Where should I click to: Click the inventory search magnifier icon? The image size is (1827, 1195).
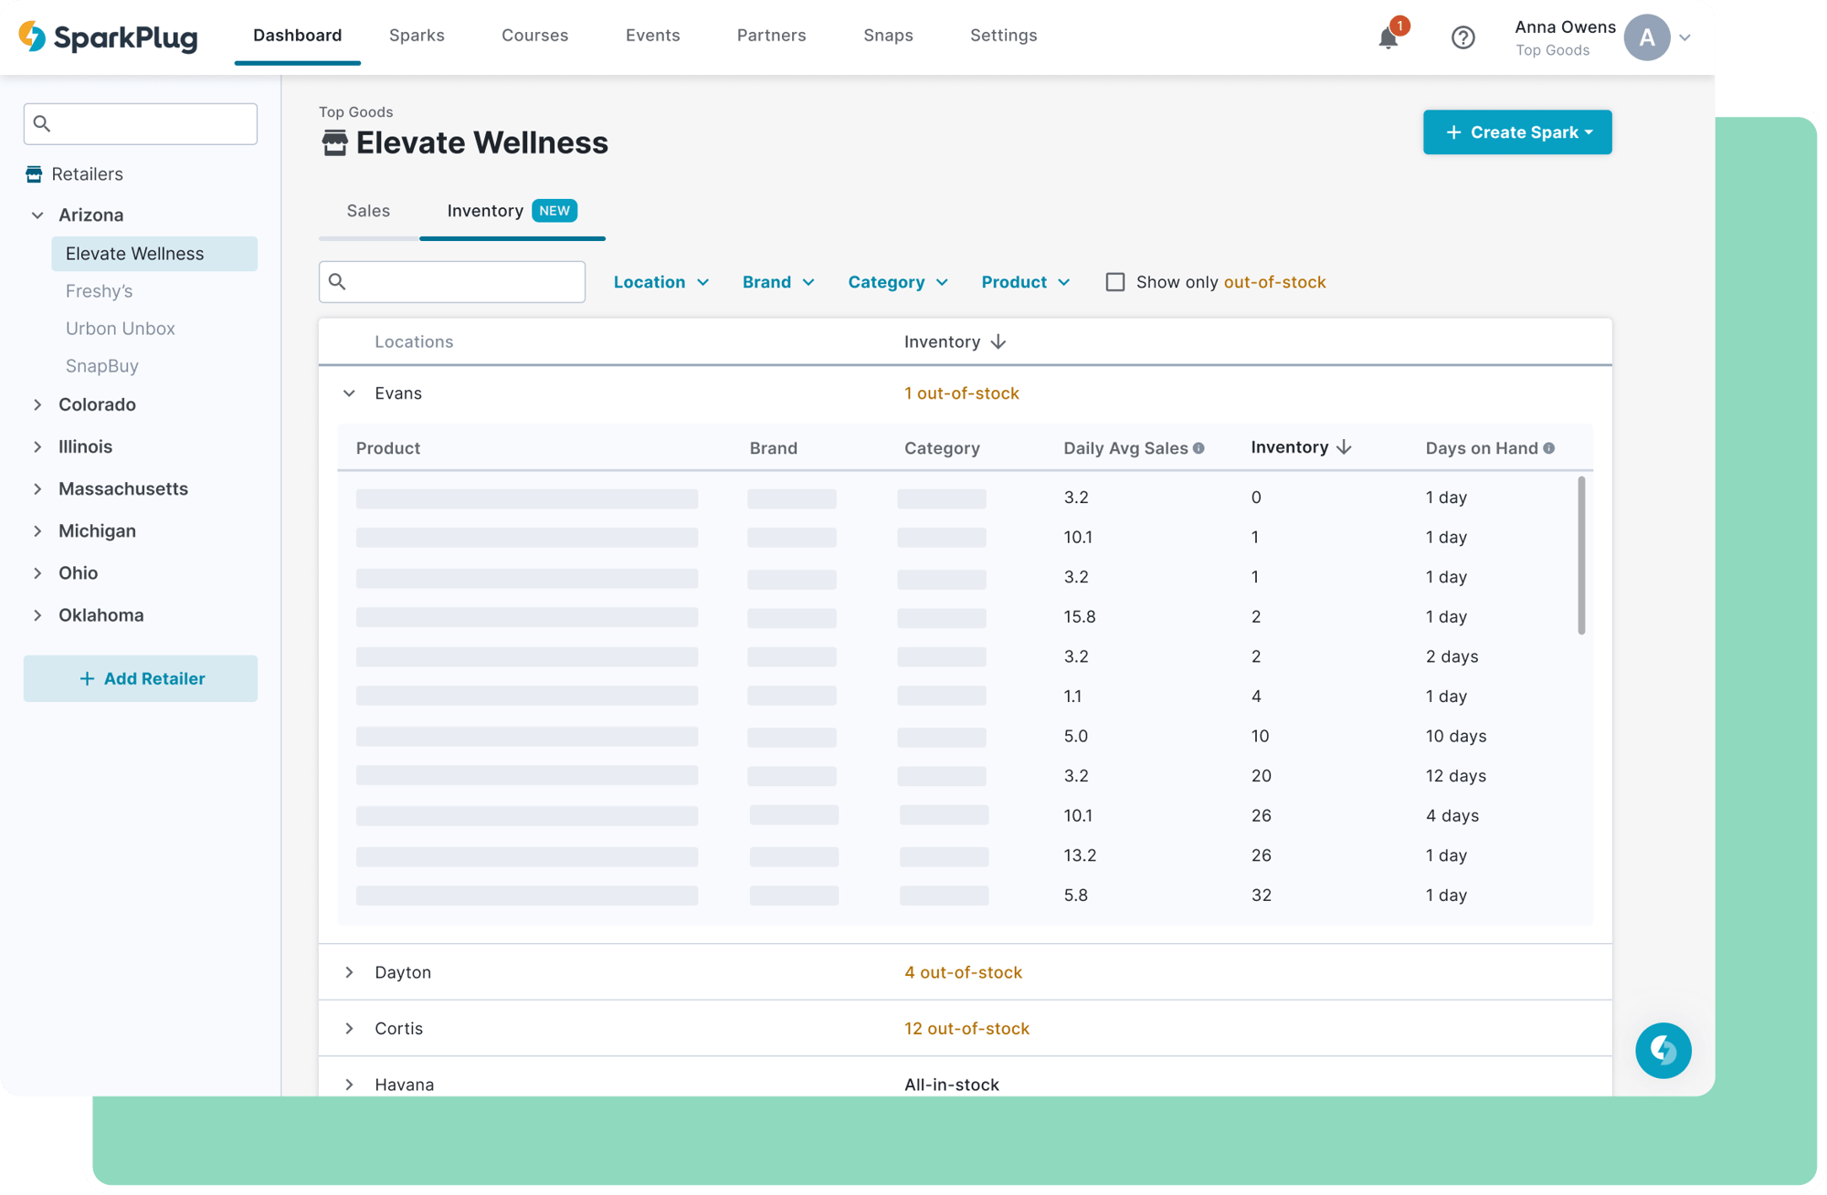(x=337, y=281)
